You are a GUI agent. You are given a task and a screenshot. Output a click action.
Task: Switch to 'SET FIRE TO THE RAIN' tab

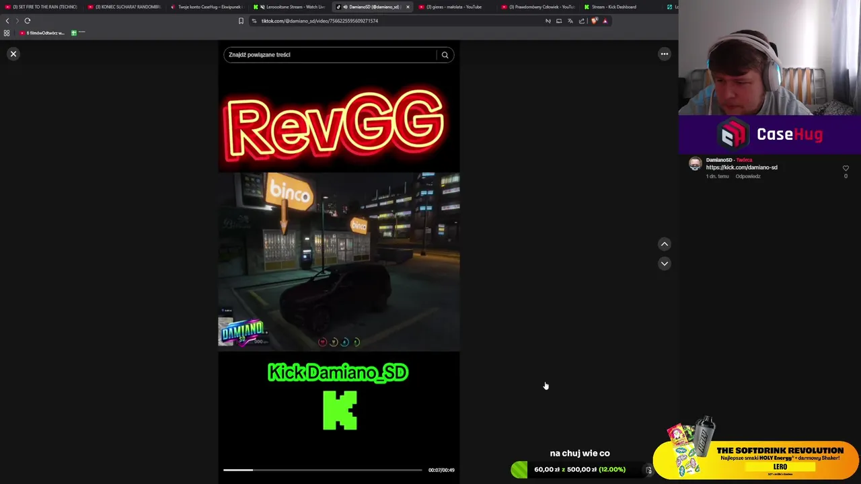40,7
